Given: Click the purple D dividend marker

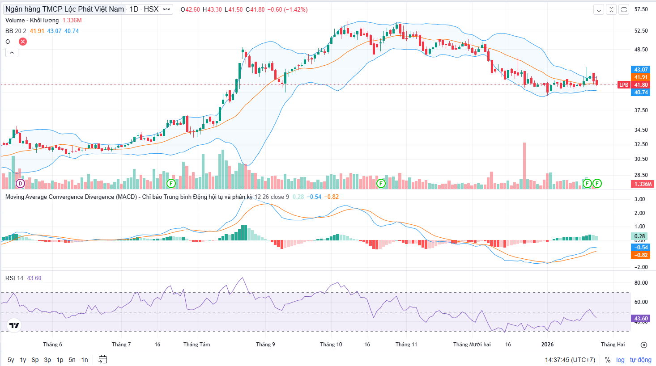Looking at the screenshot, I should (x=20, y=183).
